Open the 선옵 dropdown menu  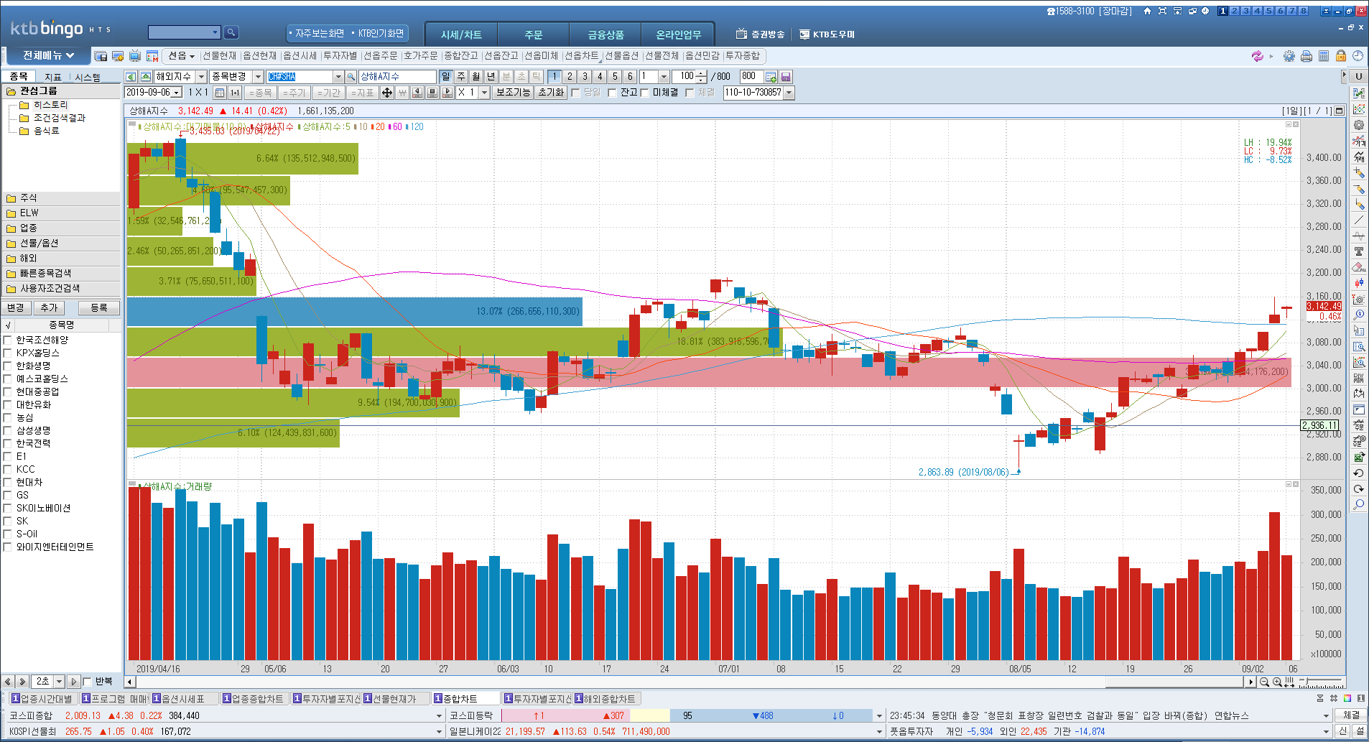[x=182, y=56]
